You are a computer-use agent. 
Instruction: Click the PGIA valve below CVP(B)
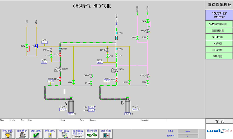148,82
